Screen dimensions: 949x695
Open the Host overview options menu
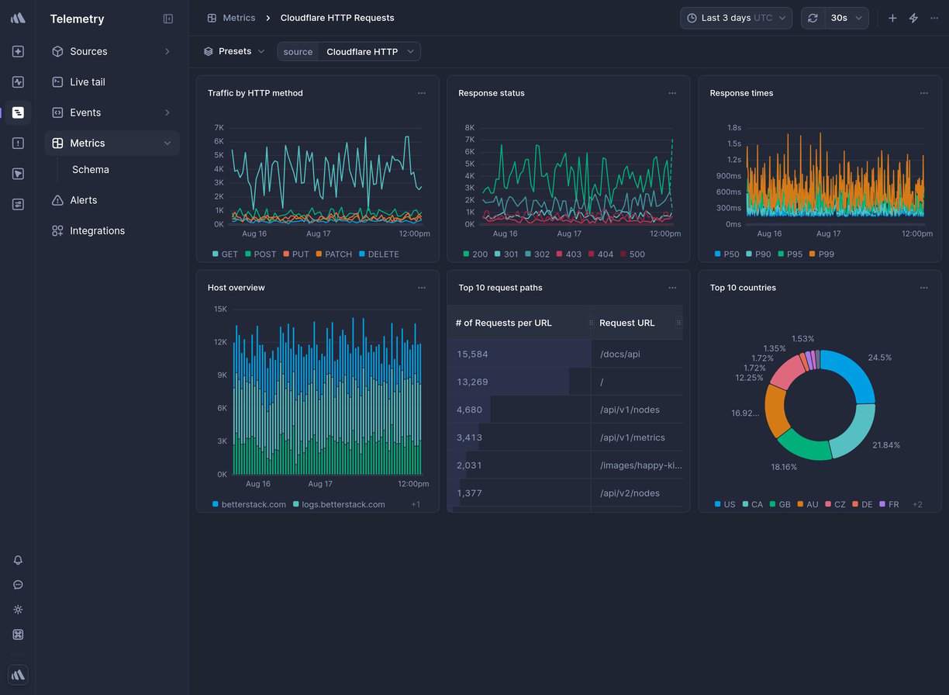(x=422, y=288)
